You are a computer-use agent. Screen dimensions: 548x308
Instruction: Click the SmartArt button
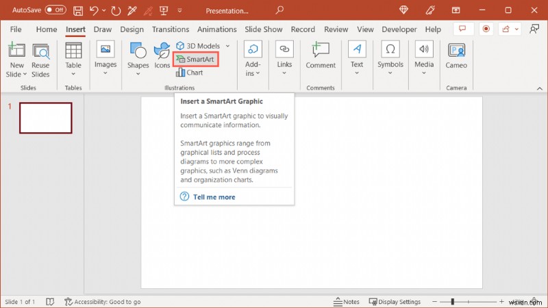coord(196,60)
